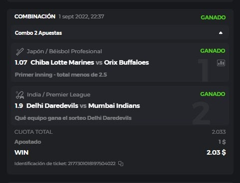Click the WIN amount 2.03 $

(x=216, y=152)
